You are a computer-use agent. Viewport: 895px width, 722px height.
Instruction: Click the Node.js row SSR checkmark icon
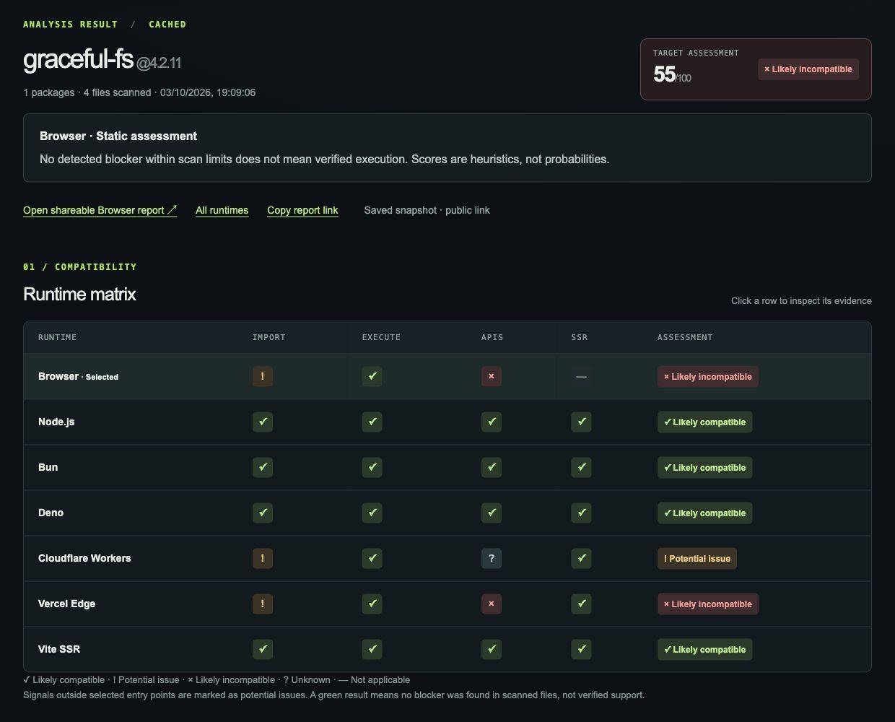pyautogui.click(x=581, y=422)
